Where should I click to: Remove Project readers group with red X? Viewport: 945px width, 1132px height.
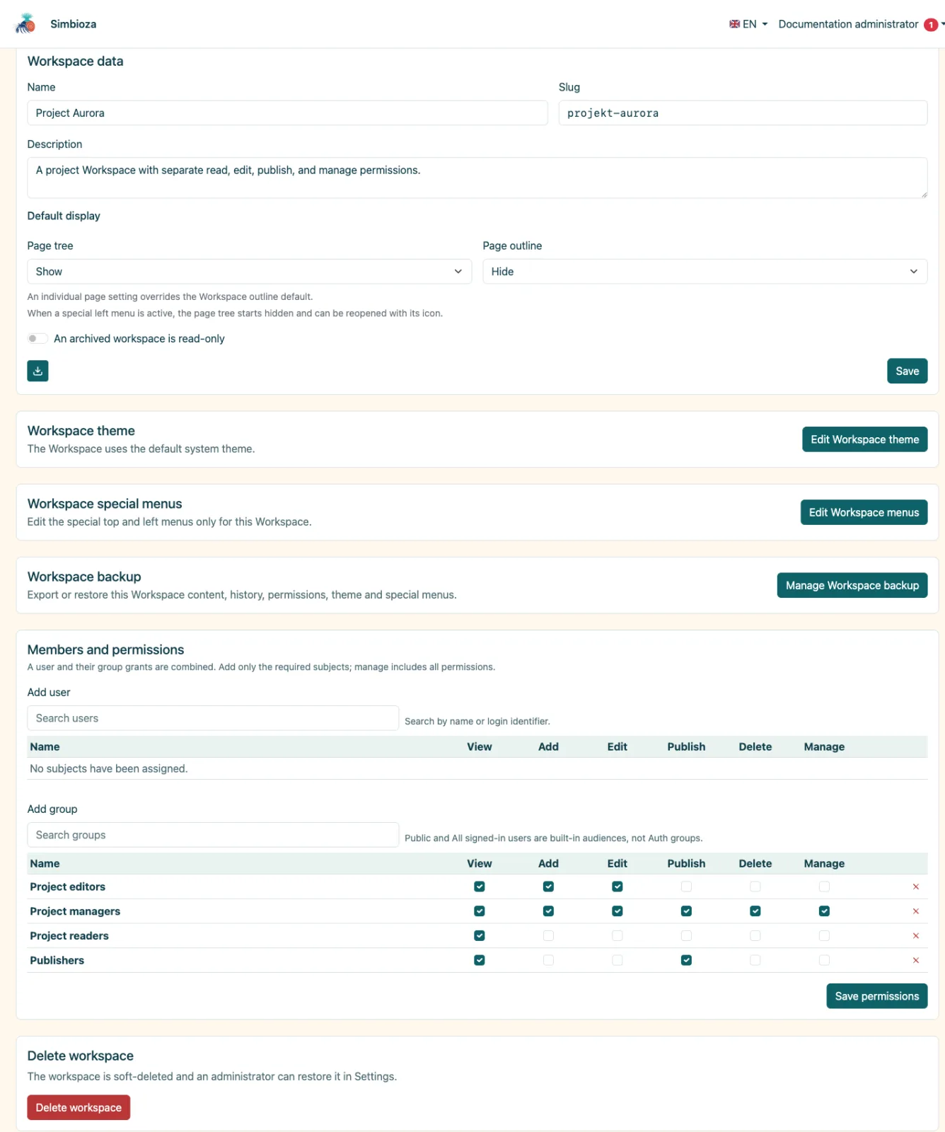coord(916,936)
